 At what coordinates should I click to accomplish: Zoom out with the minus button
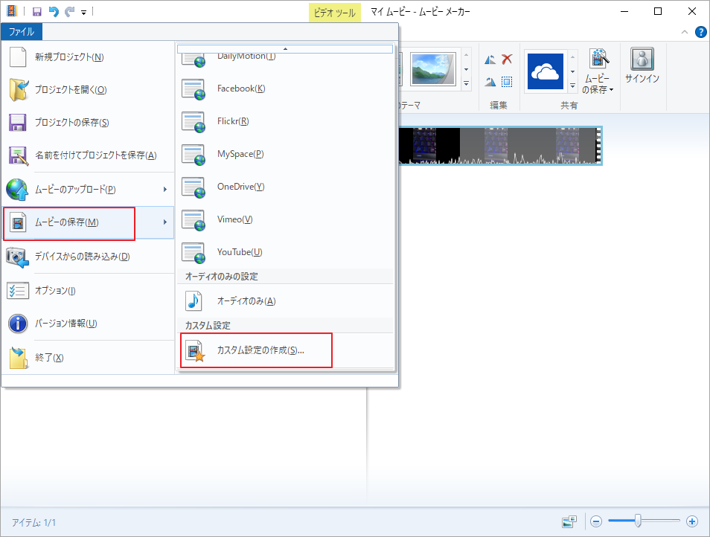tap(596, 521)
